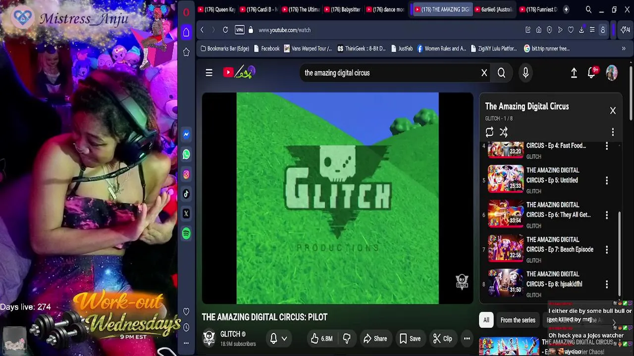
Task: Open Opera easy setup sliders icon
Action: coord(592,30)
